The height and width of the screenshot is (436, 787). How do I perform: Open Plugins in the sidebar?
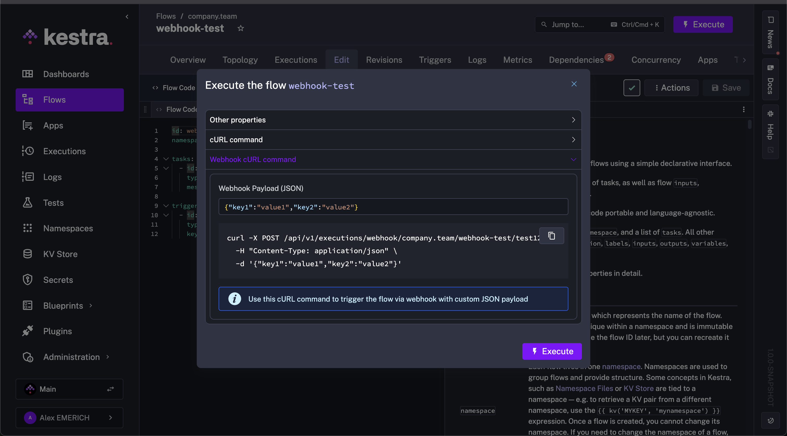pyautogui.click(x=70, y=331)
